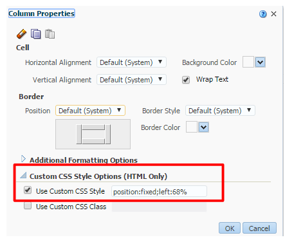The image size is (285, 242).
Task: Open the border Position dropdown
Action: pyautogui.click(x=90, y=111)
